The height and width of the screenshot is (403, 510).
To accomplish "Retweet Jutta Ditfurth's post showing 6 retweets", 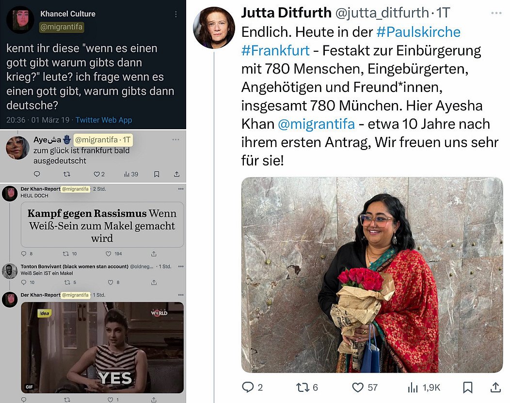I will pyautogui.click(x=302, y=387).
